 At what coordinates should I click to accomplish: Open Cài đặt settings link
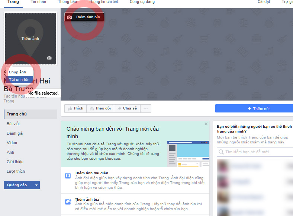coord(264,2)
